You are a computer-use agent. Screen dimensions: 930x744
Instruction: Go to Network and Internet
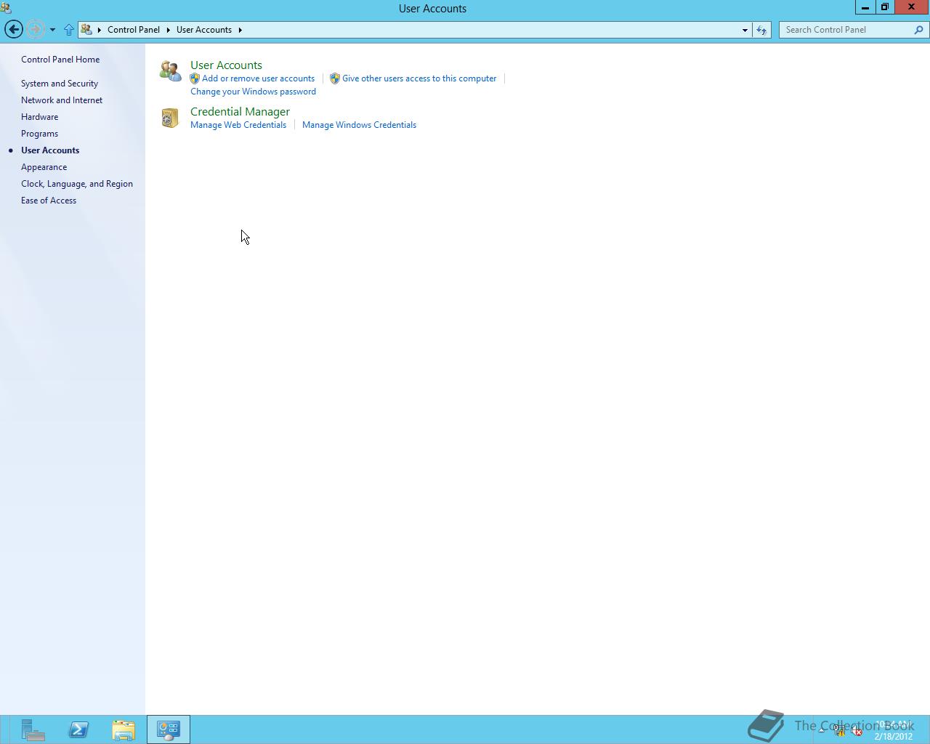pos(62,100)
